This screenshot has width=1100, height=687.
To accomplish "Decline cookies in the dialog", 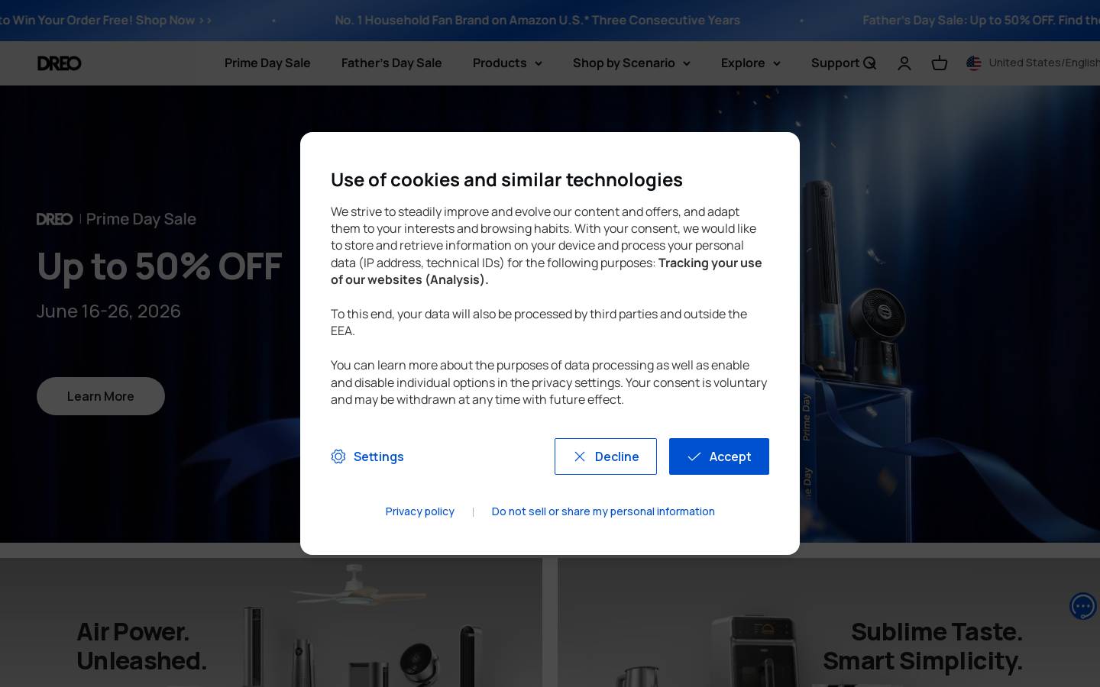I will pos(606,456).
